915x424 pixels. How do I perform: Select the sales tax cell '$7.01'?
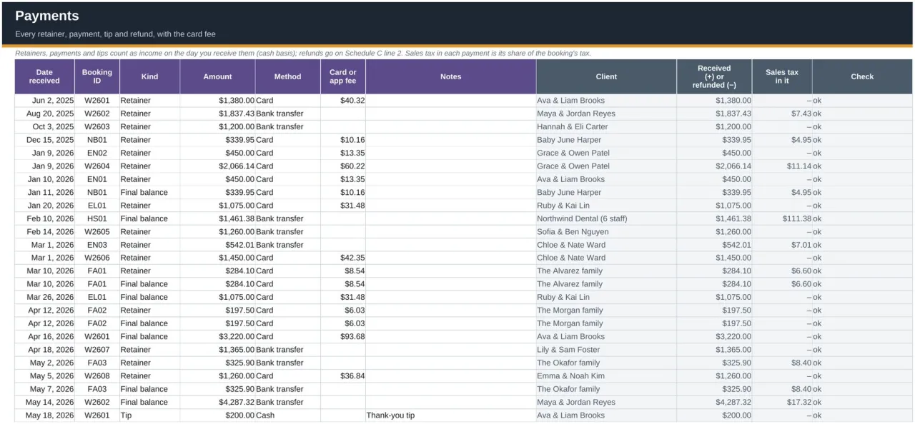[x=782, y=245]
